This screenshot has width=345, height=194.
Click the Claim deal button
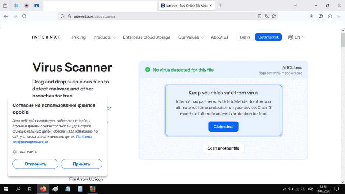coord(223,127)
